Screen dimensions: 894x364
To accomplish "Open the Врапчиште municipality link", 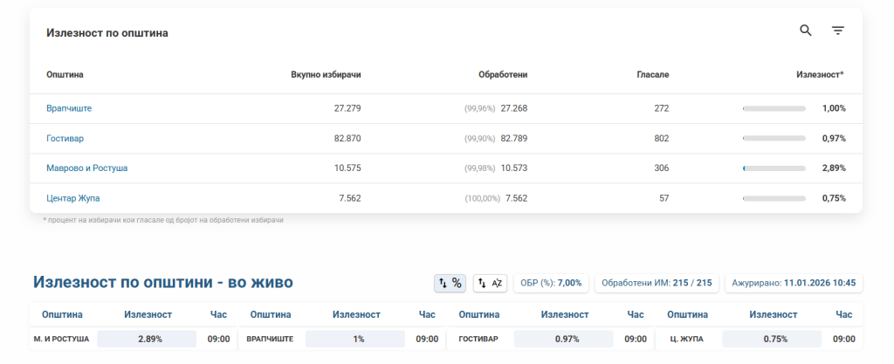I will 69,108.
